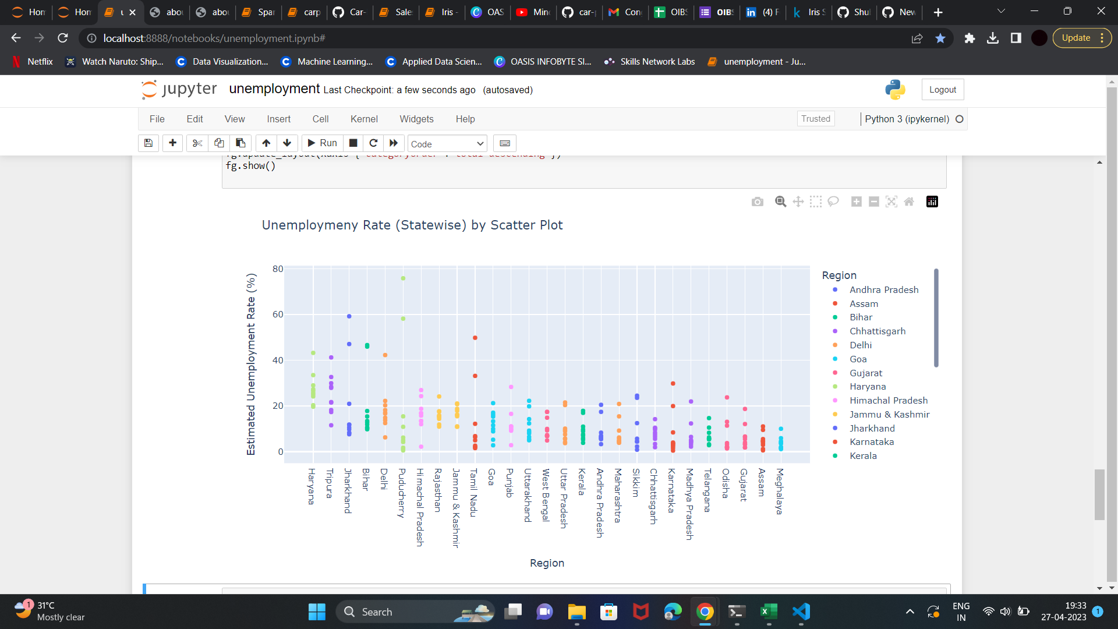This screenshot has width=1118, height=629.
Task: Zoom in on the scatter plot
Action: pyautogui.click(x=856, y=202)
